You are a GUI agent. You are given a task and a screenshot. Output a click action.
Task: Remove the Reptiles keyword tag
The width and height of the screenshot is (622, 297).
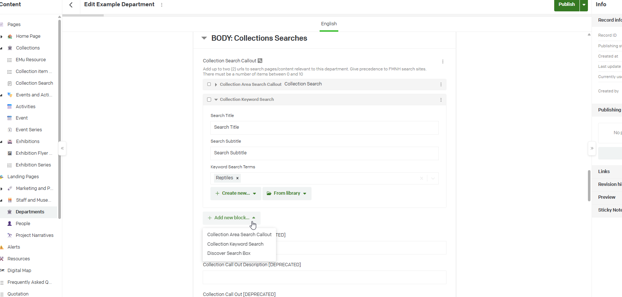point(238,178)
